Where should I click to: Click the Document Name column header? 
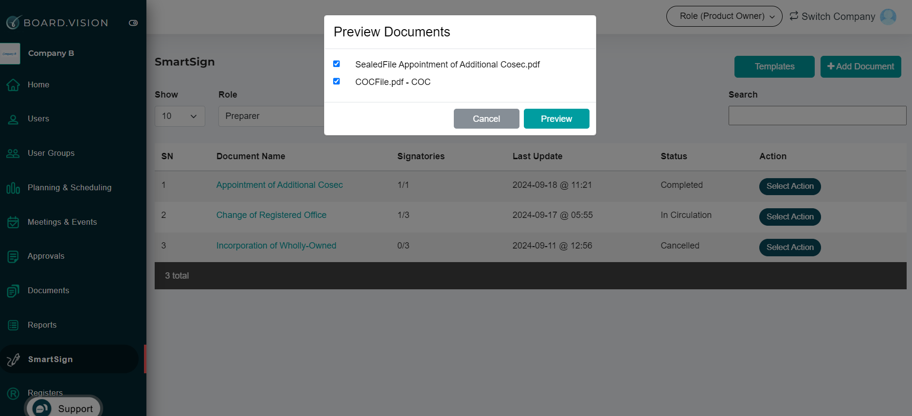251,156
